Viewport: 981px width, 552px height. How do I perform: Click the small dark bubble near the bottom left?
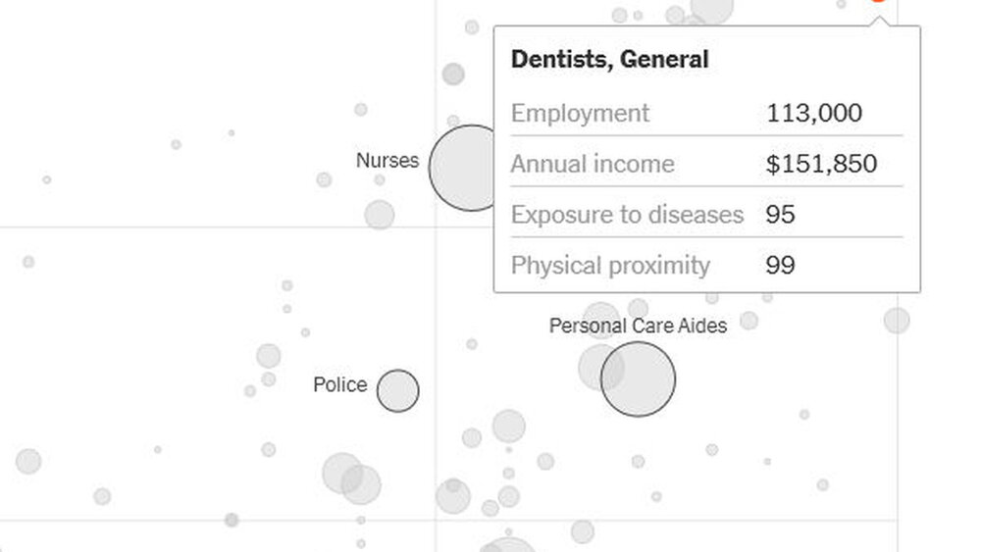pyautogui.click(x=232, y=520)
